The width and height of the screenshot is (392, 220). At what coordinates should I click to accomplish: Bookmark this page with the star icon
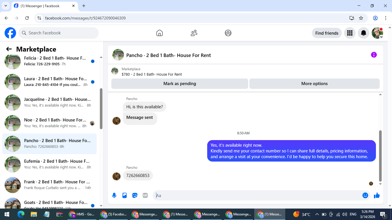pos(361,18)
